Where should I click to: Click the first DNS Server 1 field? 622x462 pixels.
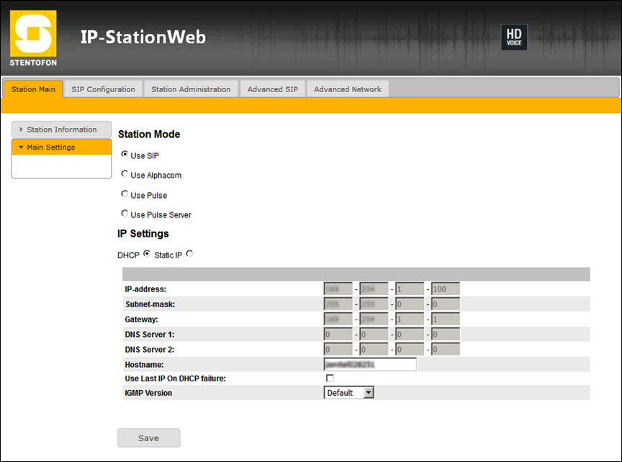coord(338,335)
